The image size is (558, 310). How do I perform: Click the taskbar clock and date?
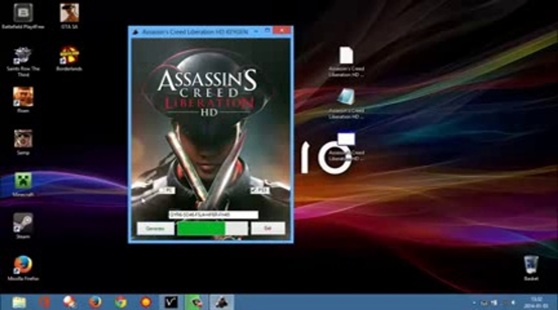536,303
